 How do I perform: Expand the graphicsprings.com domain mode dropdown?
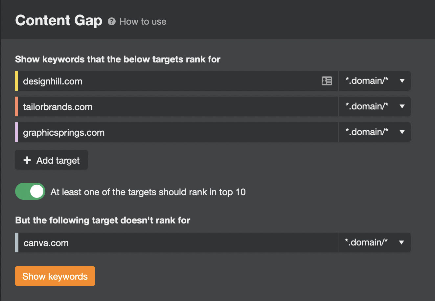375,132
